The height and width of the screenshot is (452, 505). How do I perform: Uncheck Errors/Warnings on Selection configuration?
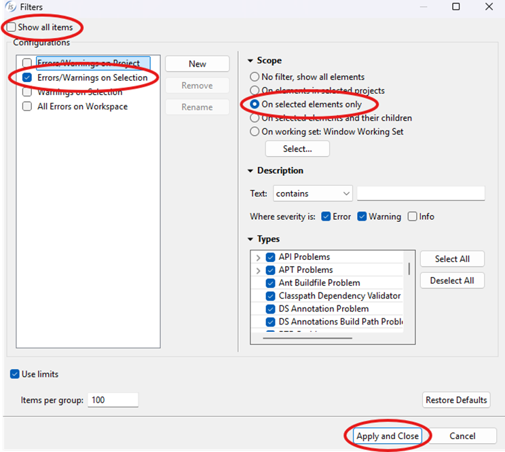pyautogui.click(x=27, y=78)
